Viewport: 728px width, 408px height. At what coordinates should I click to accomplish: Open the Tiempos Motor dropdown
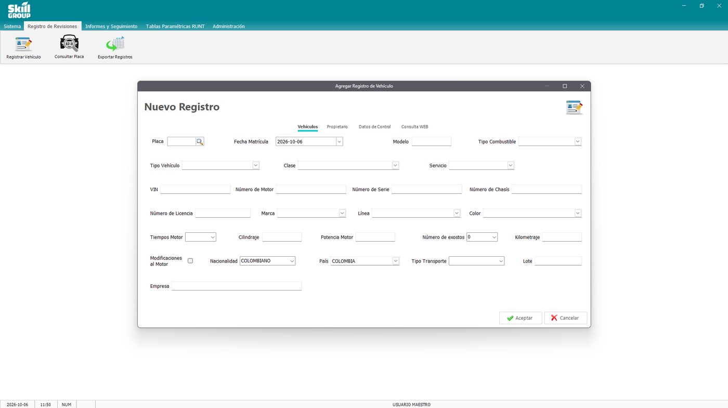pyautogui.click(x=213, y=237)
